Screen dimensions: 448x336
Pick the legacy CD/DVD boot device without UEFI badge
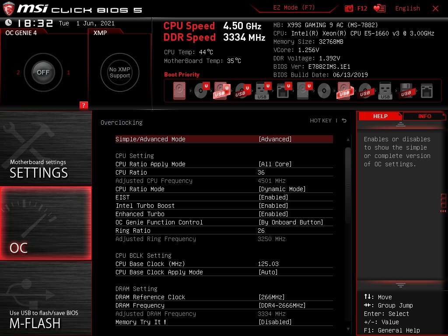324,91
